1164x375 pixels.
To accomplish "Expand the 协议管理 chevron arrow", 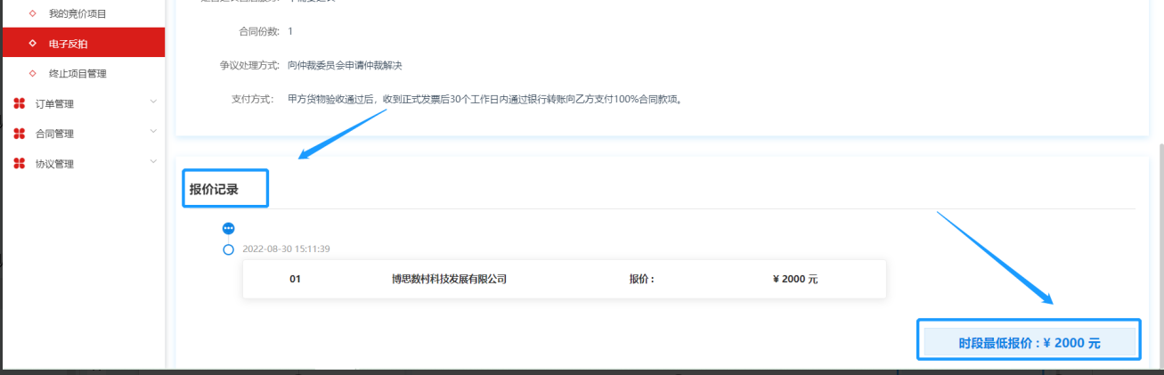I will [153, 162].
